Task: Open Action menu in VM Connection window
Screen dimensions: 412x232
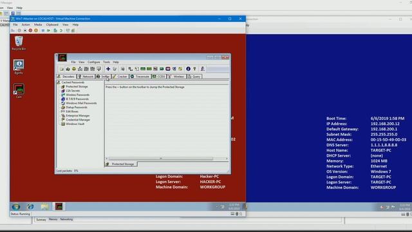Action: click(26, 24)
